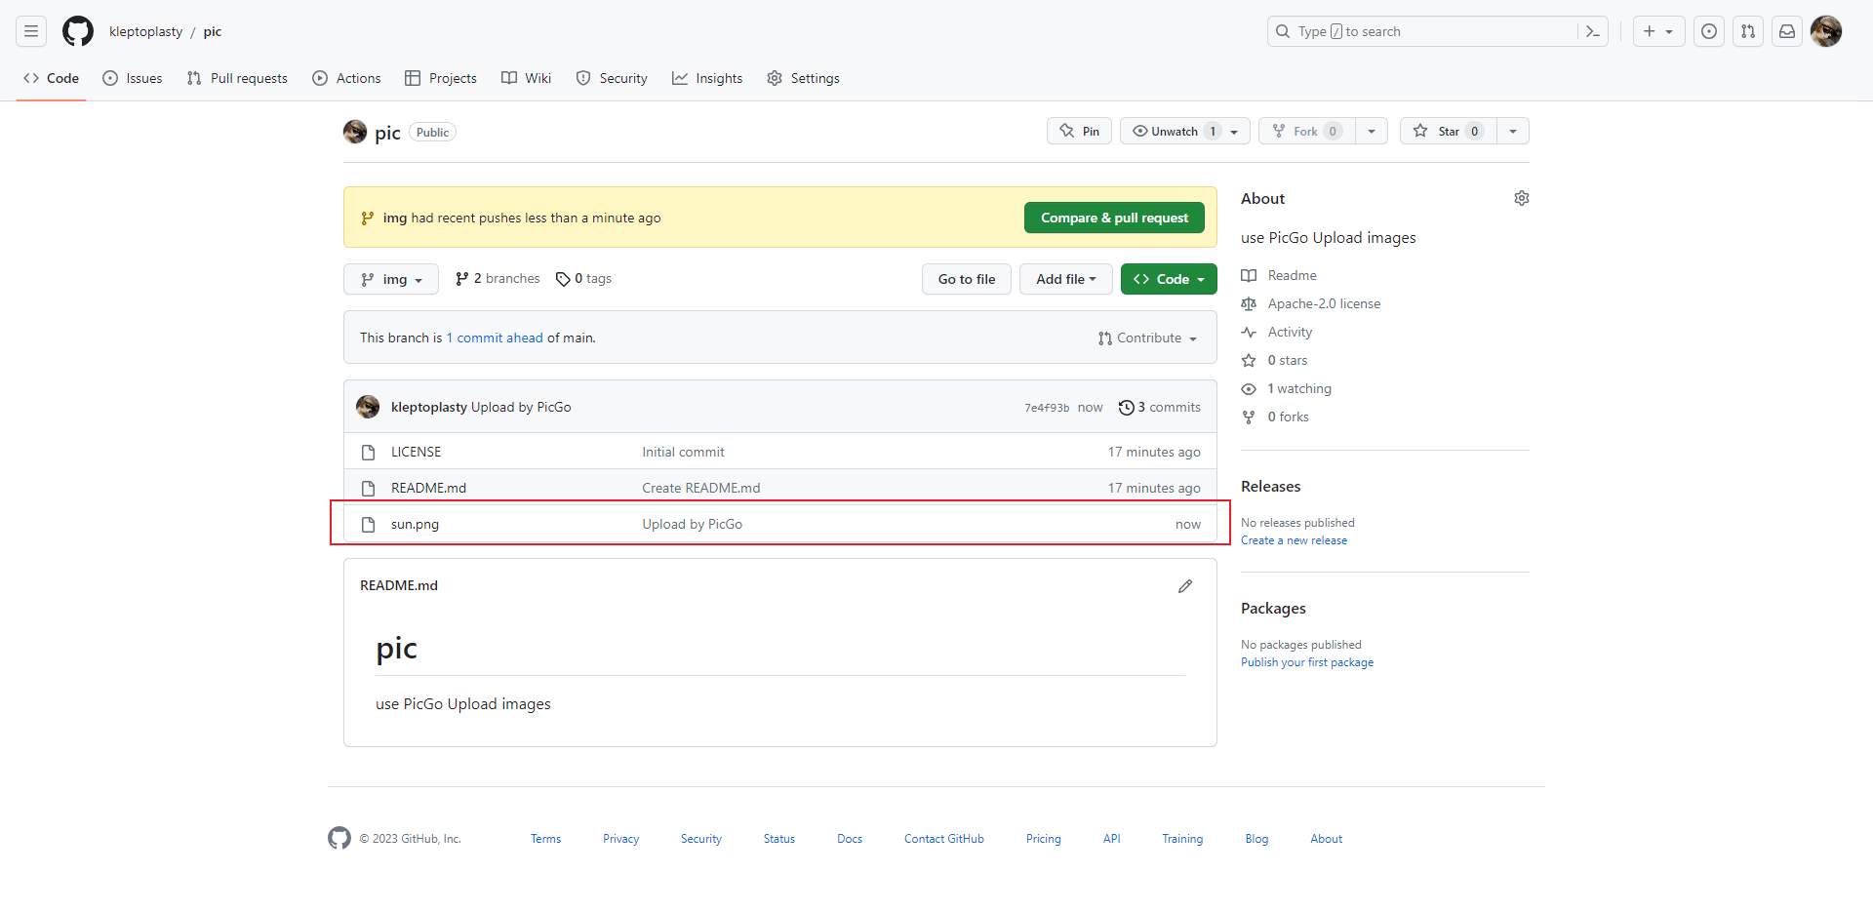Image resolution: width=1873 pixels, height=914 pixels.
Task: Open the Create README.md commit link
Action: point(700,488)
